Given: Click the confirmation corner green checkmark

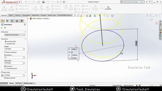Looking at the screenshot, I should pyautogui.click(x=151, y=19).
